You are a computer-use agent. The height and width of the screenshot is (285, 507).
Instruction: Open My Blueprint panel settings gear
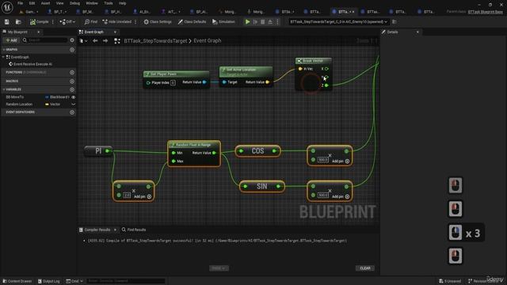[x=72, y=40]
